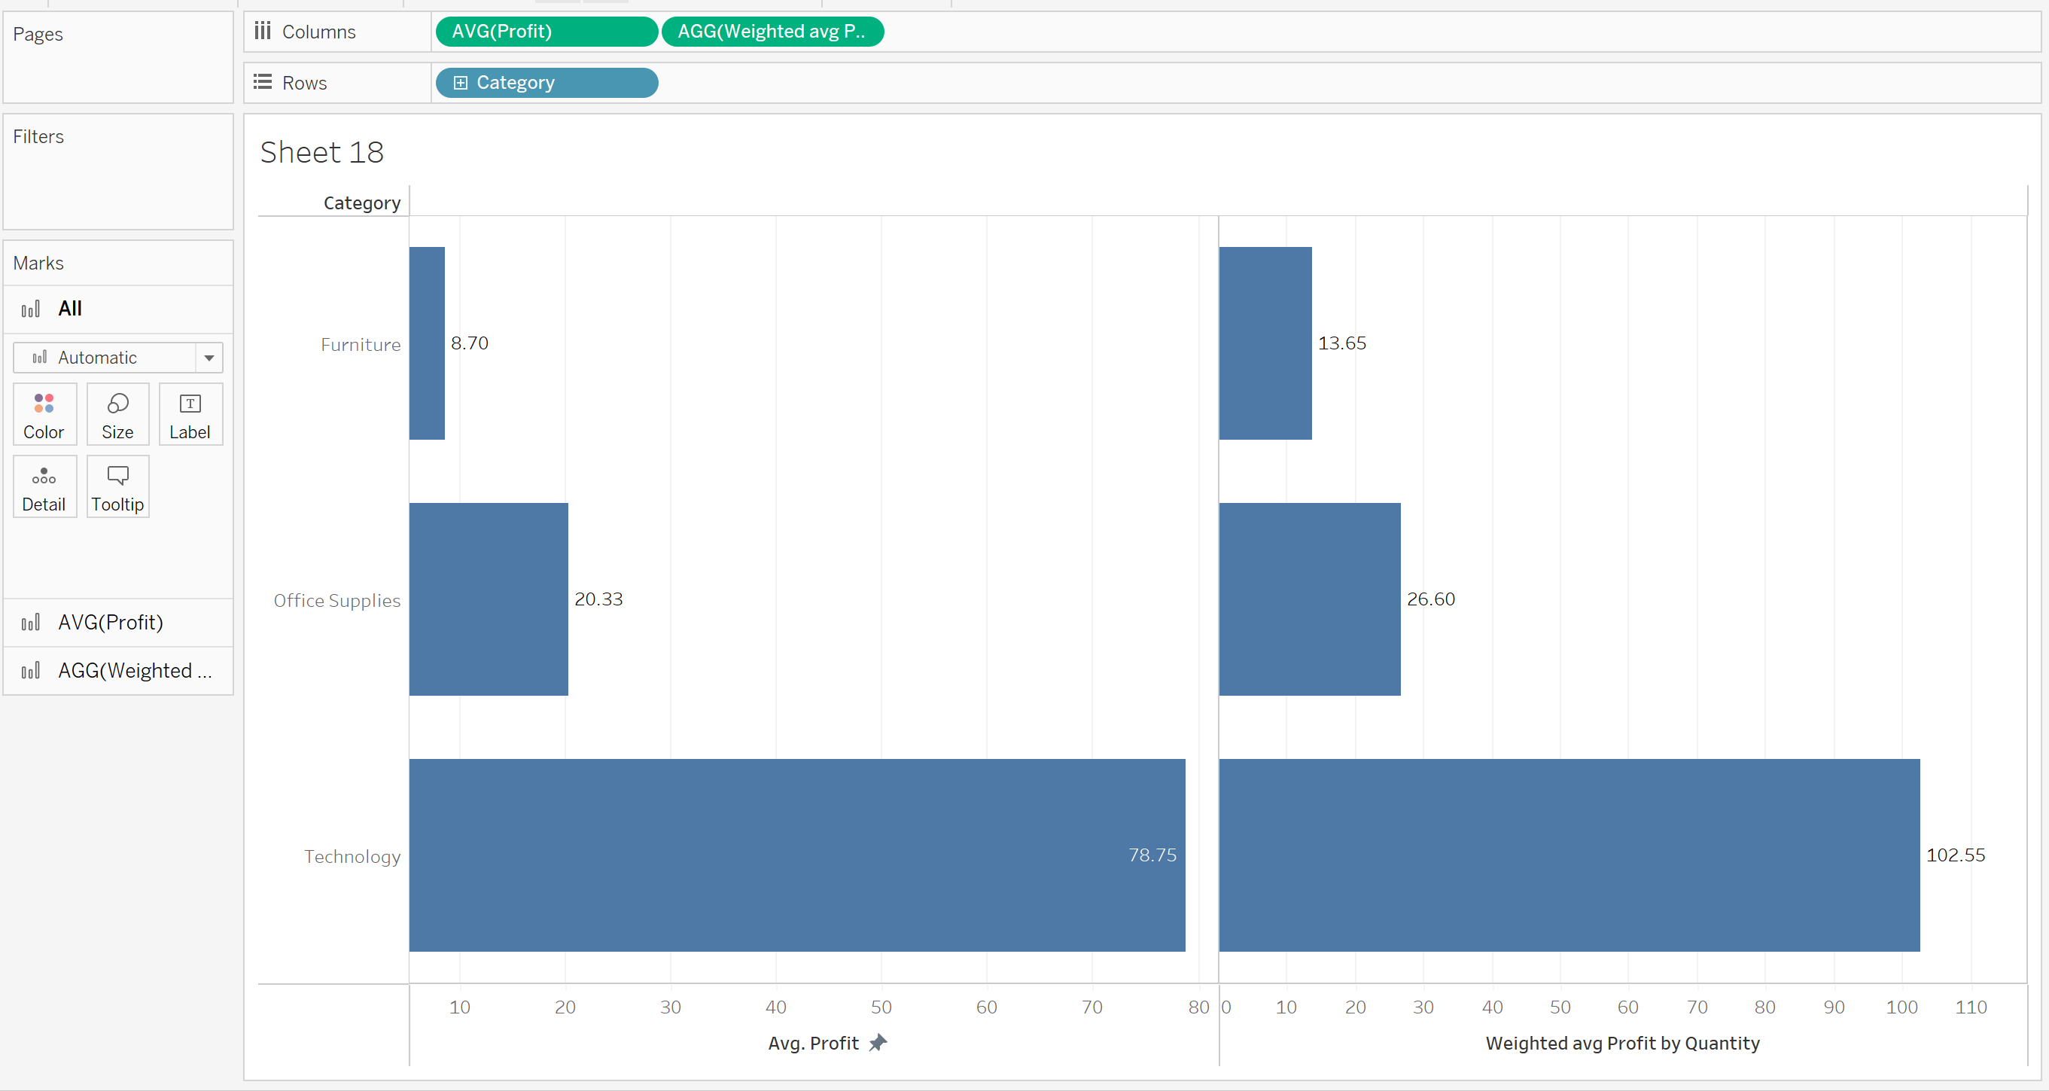Click the Technology bar labeled 78.75
Viewport: 2049px width, 1091px height.
click(796, 855)
